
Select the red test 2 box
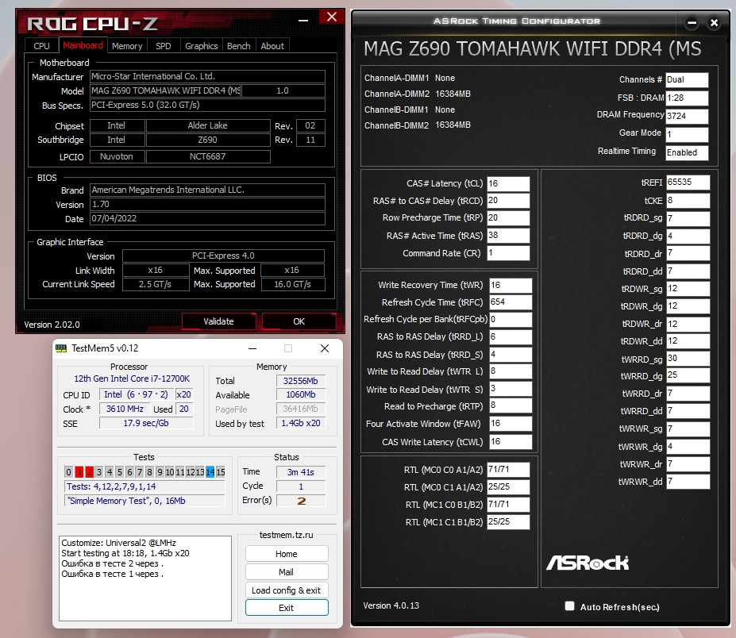coord(89,472)
